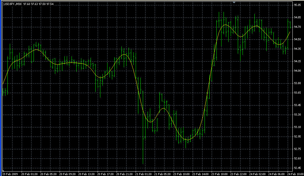Click the chart shift triangle marker at top
This screenshot has width=304, height=176.
click(234, 2)
